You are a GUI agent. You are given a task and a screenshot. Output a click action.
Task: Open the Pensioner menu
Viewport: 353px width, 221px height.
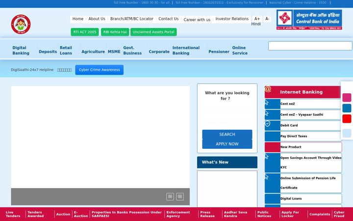pyautogui.click(x=219, y=52)
